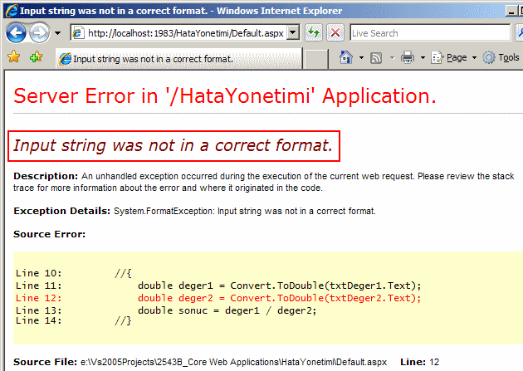Click the highlighted error line 12 code

(279, 298)
